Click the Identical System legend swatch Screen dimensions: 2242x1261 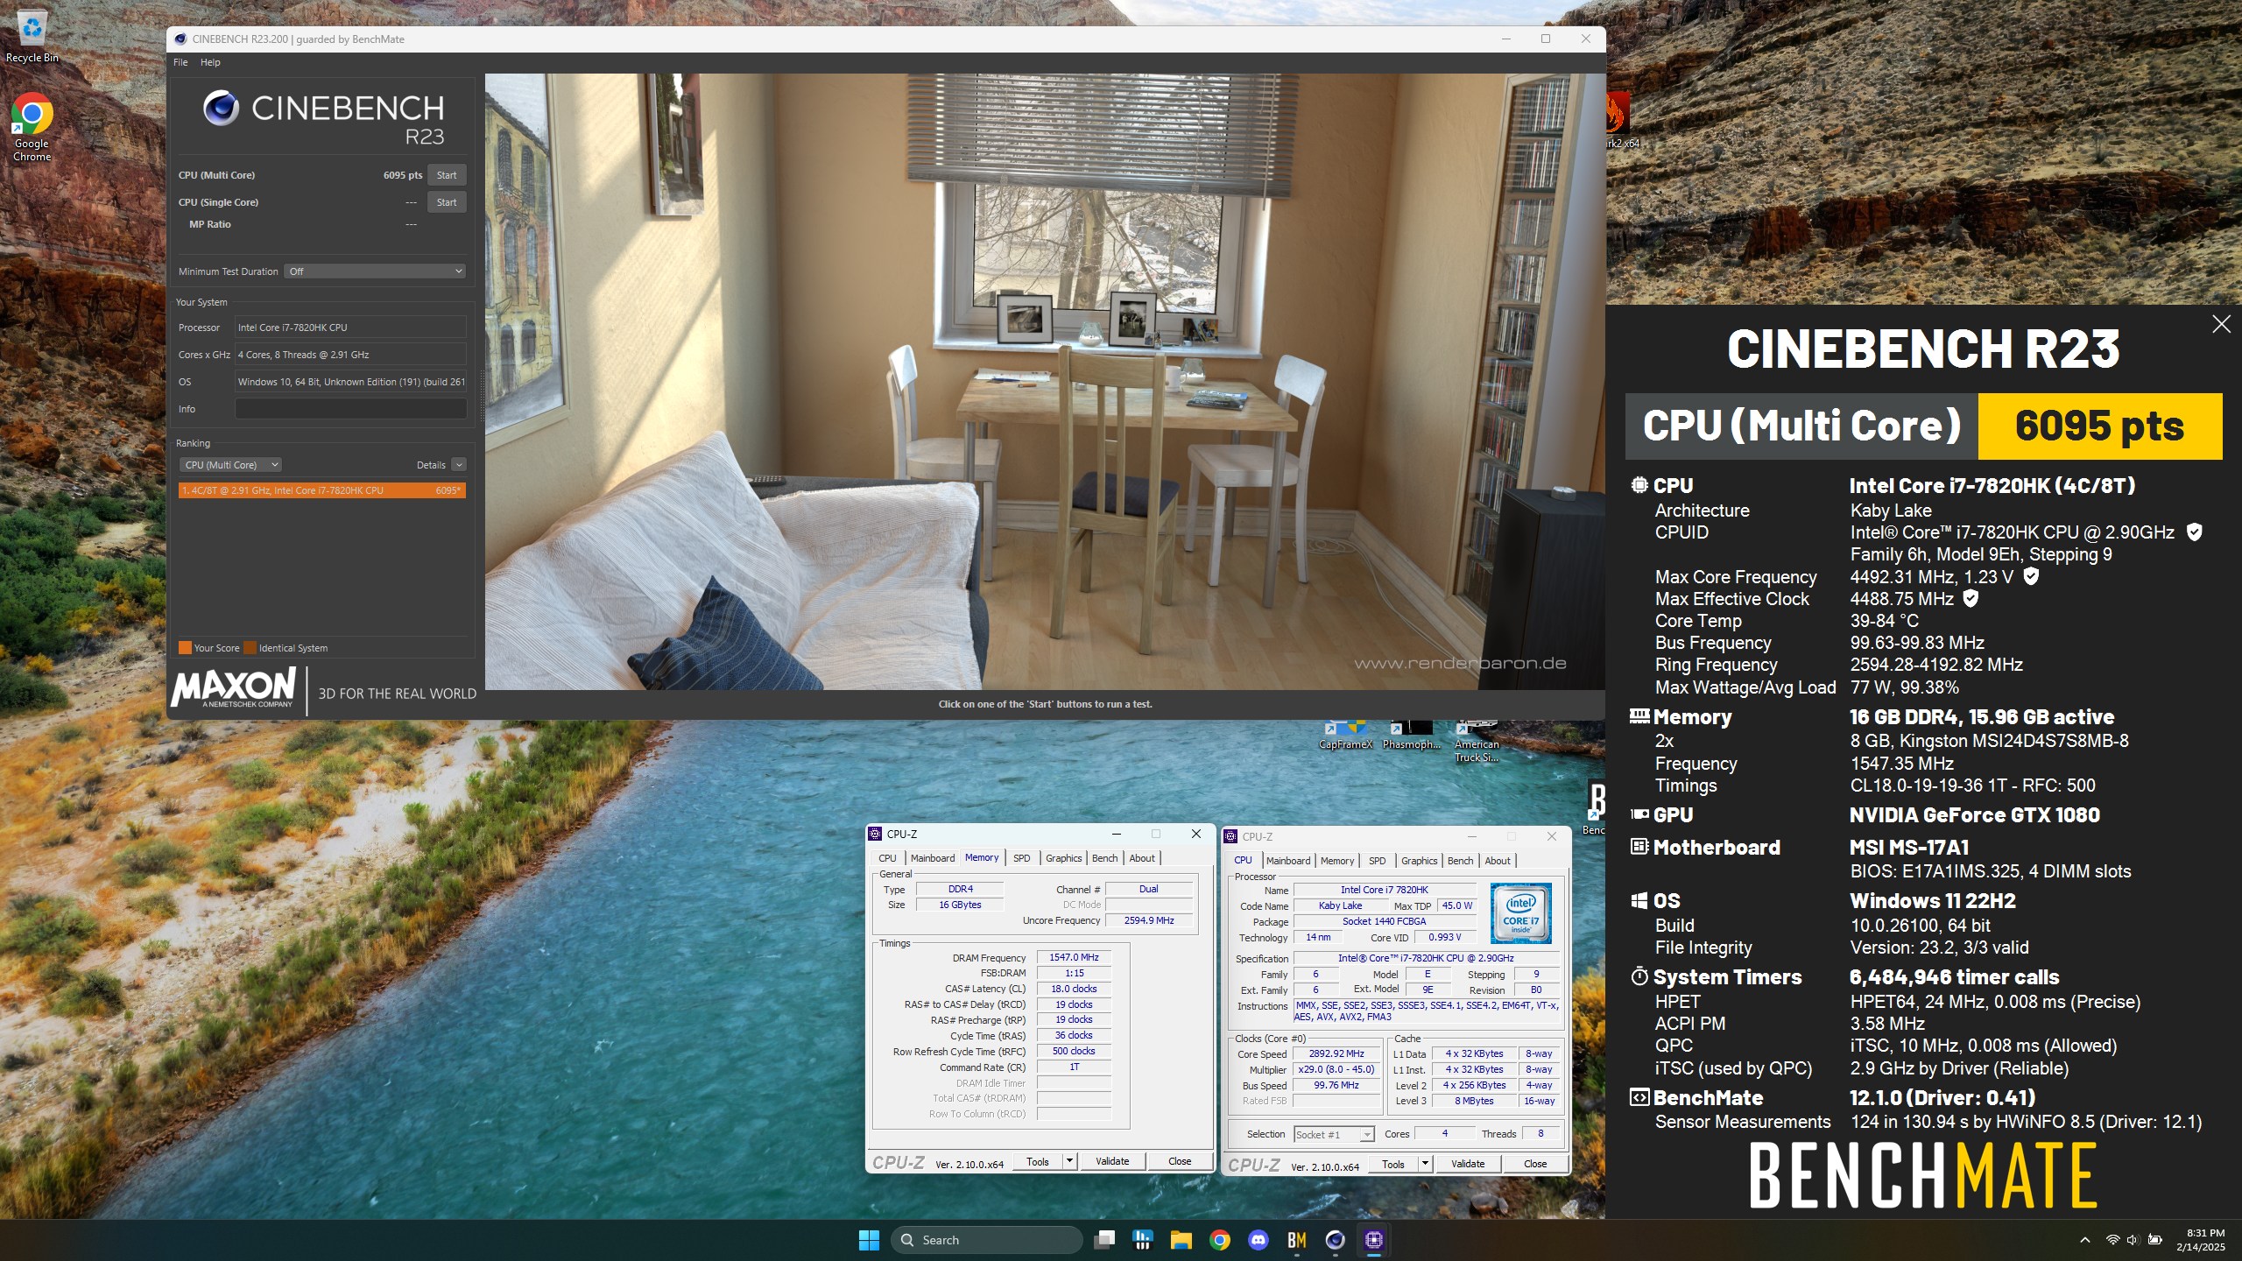pos(250,648)
